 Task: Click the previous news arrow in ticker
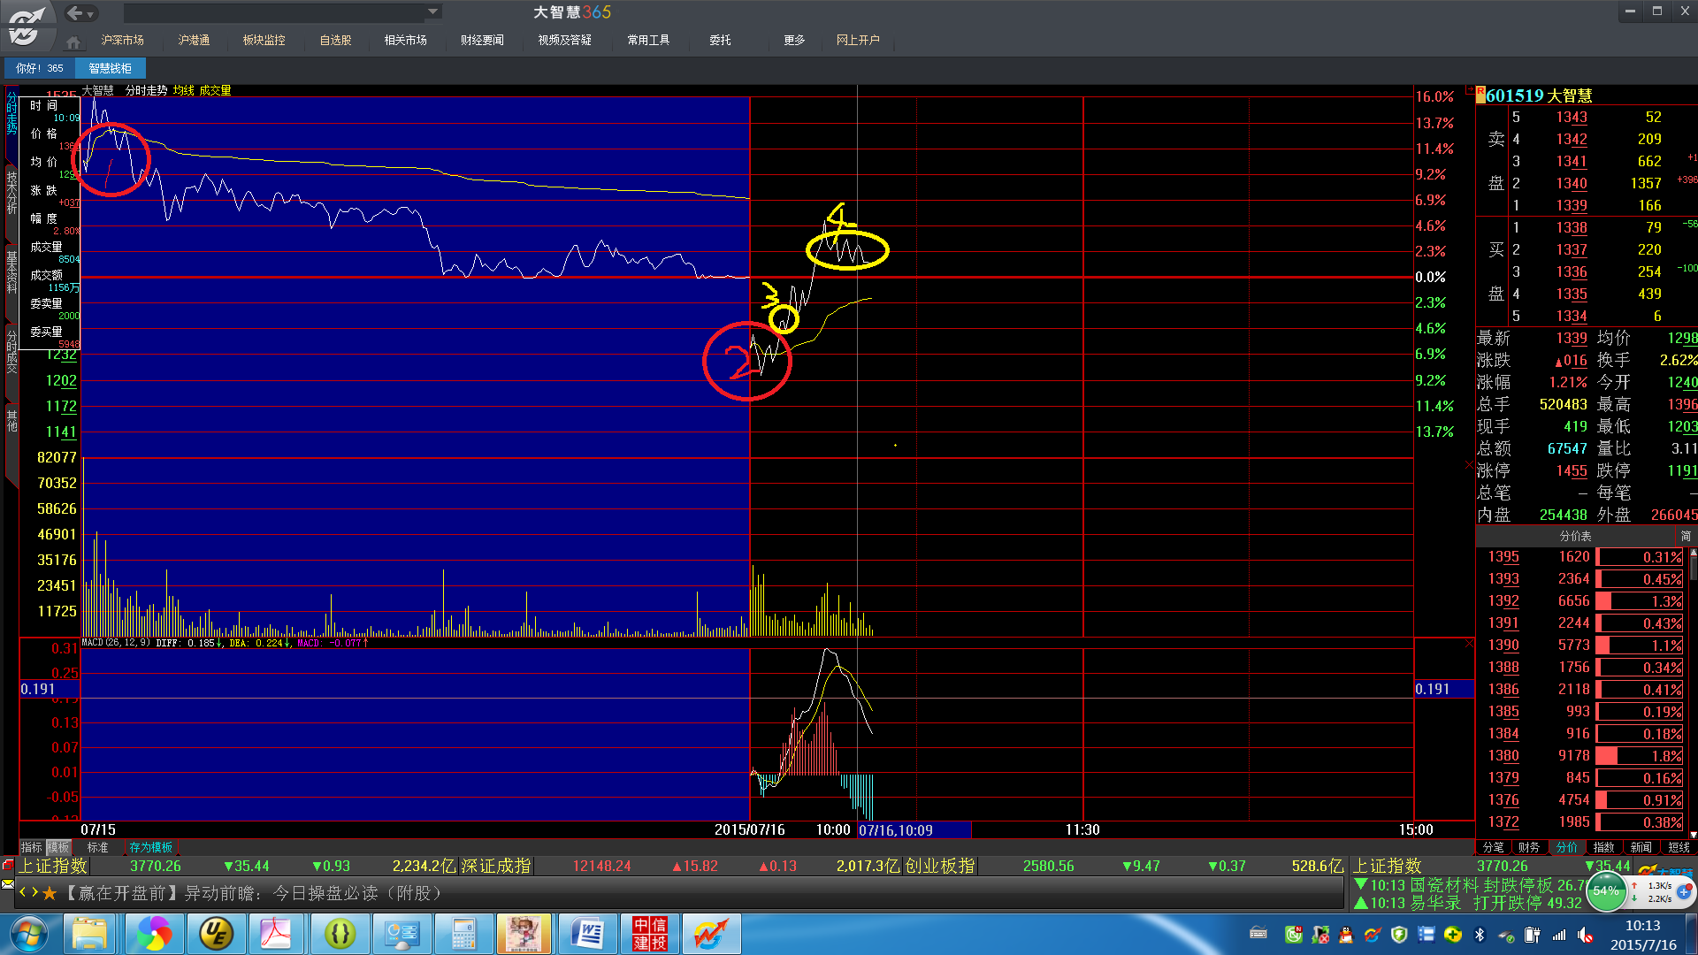[23, 892]
